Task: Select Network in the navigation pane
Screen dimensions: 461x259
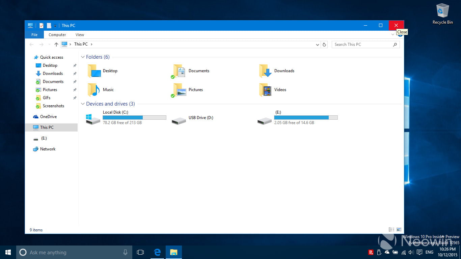Action: 48,149
